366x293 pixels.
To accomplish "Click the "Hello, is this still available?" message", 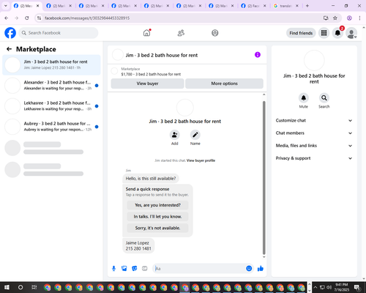I will click(151, 179).
